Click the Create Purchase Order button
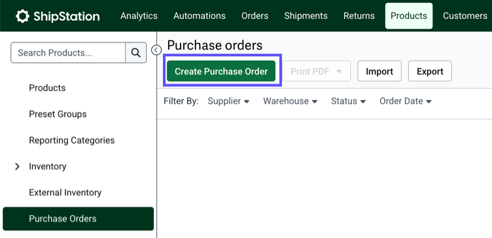This screenshot has height=238, width=492. [x=221, y=71]
